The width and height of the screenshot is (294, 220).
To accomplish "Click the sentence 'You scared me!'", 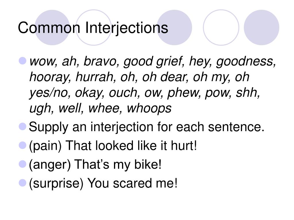I will click(x=132, y=183).
